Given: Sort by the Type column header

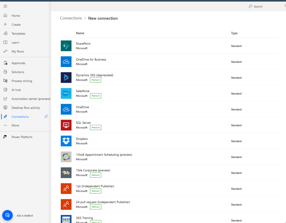Looking at the screenshot, I should [234, 33].
